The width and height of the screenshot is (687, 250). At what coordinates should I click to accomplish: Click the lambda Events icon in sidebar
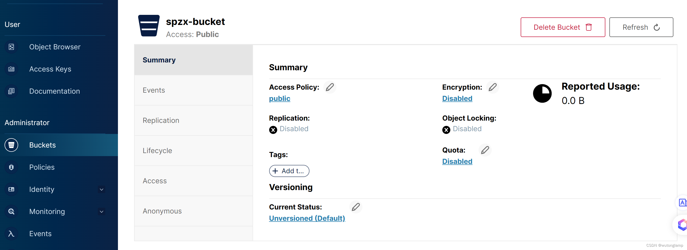pyautogui.click(x=11, y=233)
